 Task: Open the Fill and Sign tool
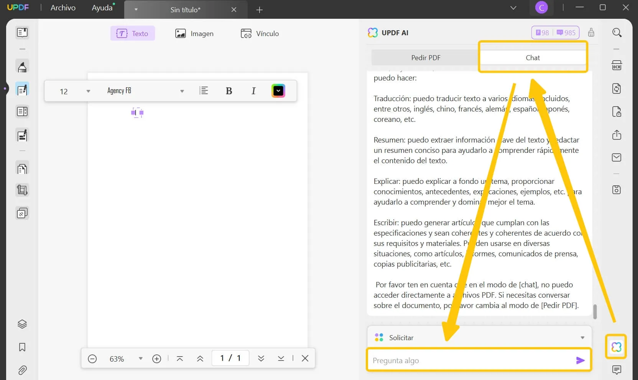click(x=22, y=135)
